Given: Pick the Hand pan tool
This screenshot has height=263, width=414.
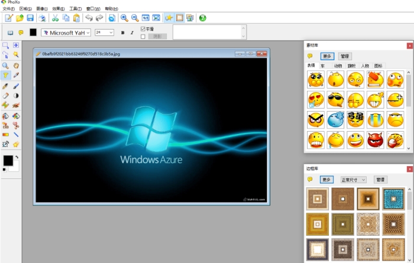Looking at the screenshot, I should [x=16, y=65].
